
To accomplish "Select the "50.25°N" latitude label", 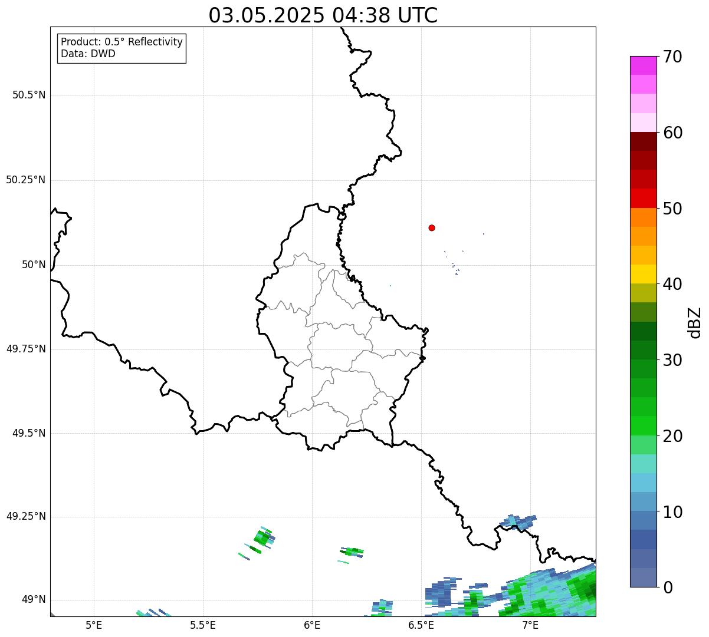I will click(x=26, y=180).
